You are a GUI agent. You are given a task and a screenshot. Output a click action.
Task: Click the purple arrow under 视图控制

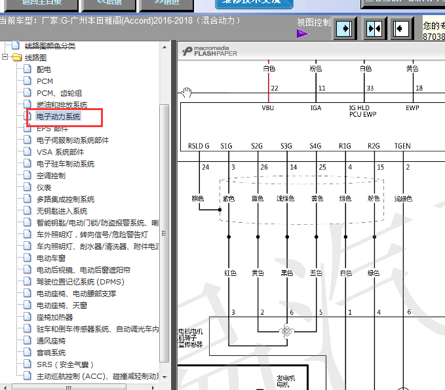tap(303, 34)
